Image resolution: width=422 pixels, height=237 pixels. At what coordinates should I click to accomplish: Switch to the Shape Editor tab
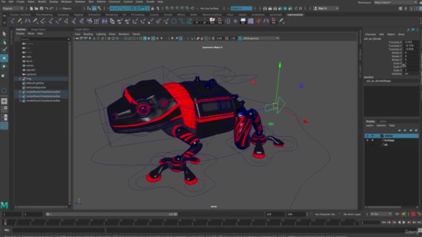coord(38,29)
